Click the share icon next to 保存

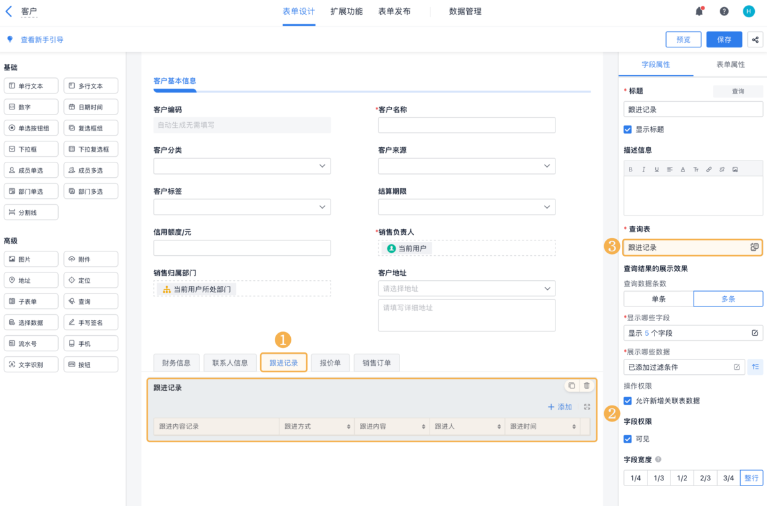point(755,40)
